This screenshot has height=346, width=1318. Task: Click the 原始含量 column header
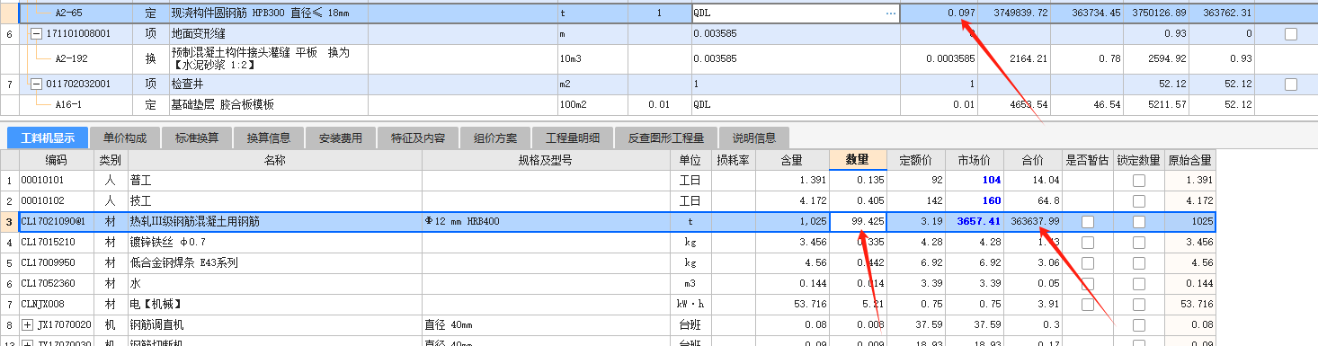coord(1189,160)
